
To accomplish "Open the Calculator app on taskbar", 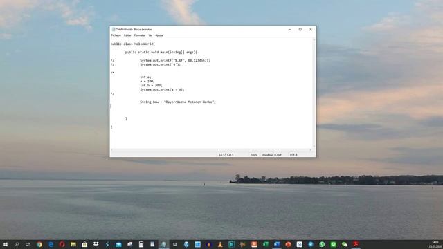I will click(x=141, y=244).
